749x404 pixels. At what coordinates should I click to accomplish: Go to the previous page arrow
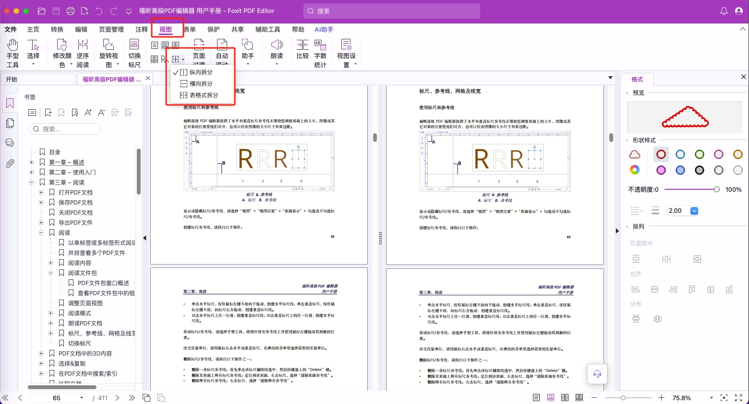(20, 398)
